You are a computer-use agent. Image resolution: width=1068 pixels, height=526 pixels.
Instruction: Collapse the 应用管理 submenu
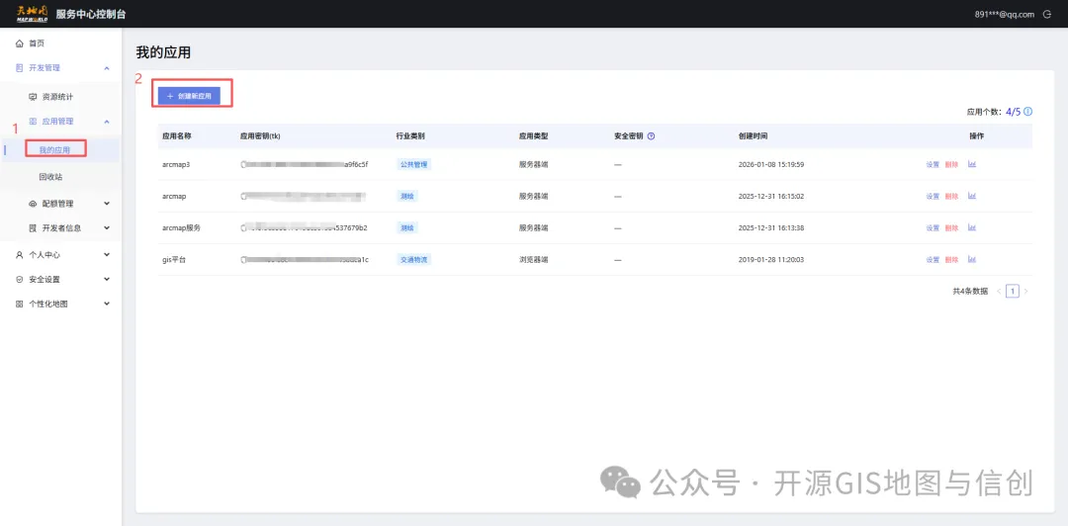click(x=107, y=122)
